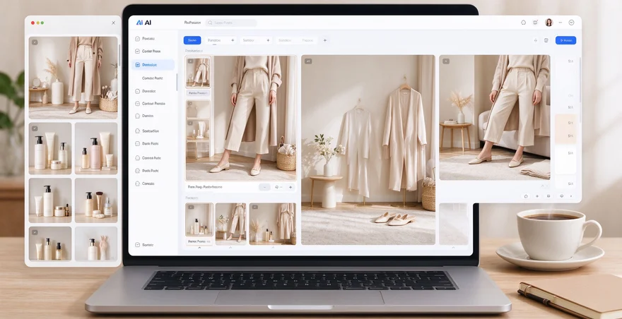Click the circular icon at top-right corner
The image size is (622, 319).
pos(571,23)
